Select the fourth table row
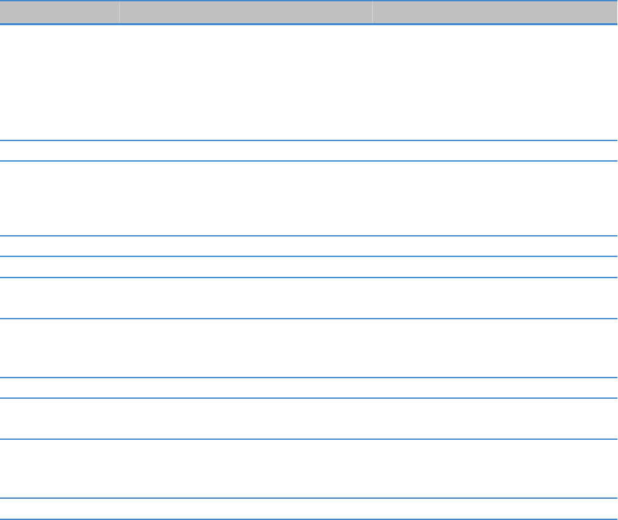This screenshot has height=520, width=618. pyautogui.click(x=309, y=246)
